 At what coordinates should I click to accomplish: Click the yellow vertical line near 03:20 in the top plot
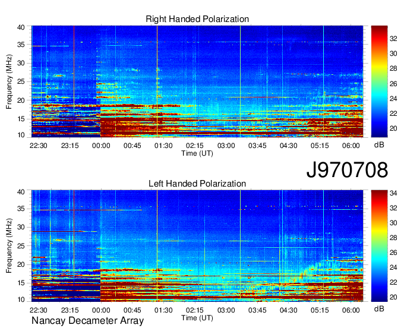pyautogui.click(x=240, y=81)
